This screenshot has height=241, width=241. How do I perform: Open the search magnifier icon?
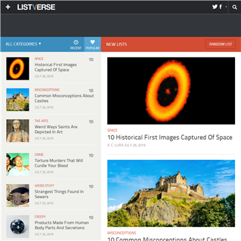(x=234, y=7)
